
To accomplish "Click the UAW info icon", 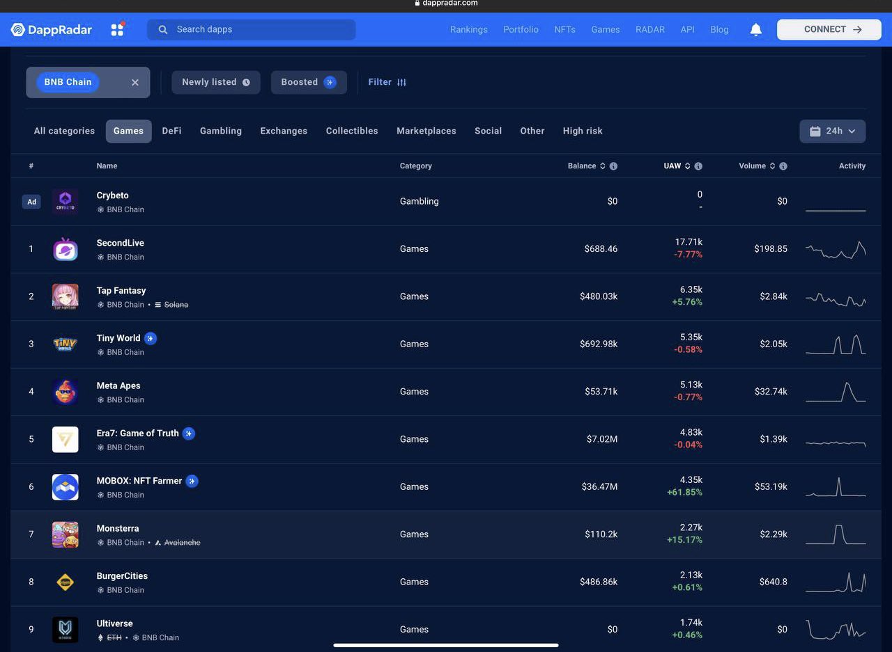I will coord(698,166).
